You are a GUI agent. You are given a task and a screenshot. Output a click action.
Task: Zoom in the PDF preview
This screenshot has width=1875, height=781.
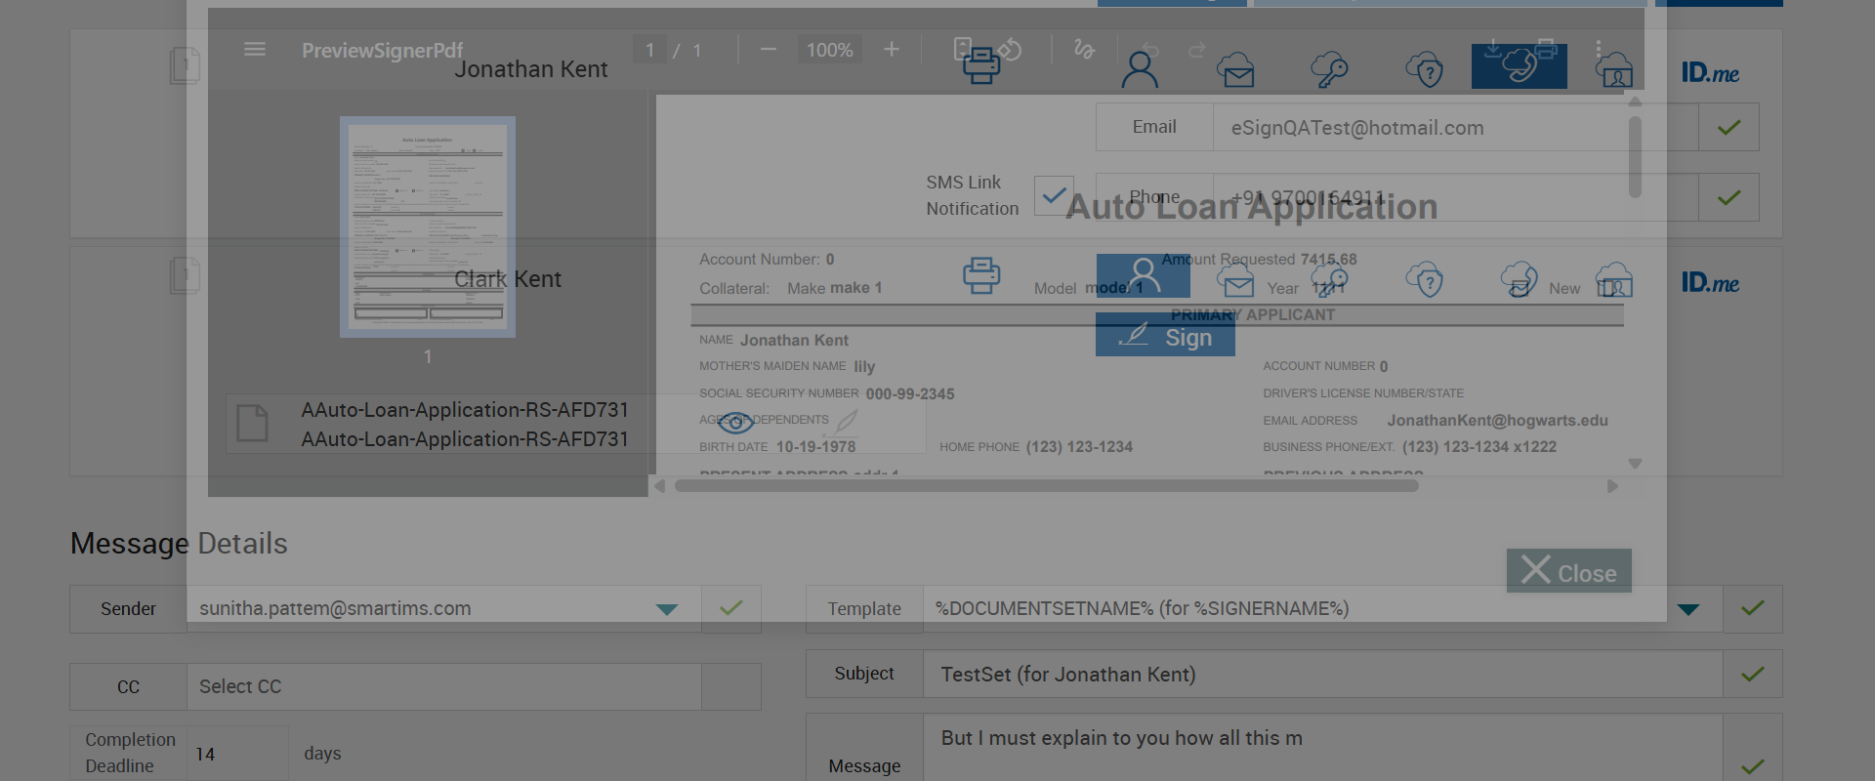click(892, 49)
